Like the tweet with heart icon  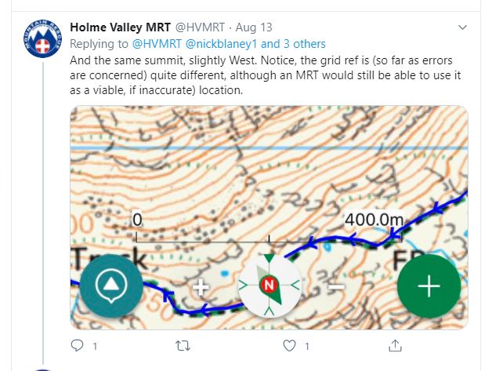coord(290,345)
